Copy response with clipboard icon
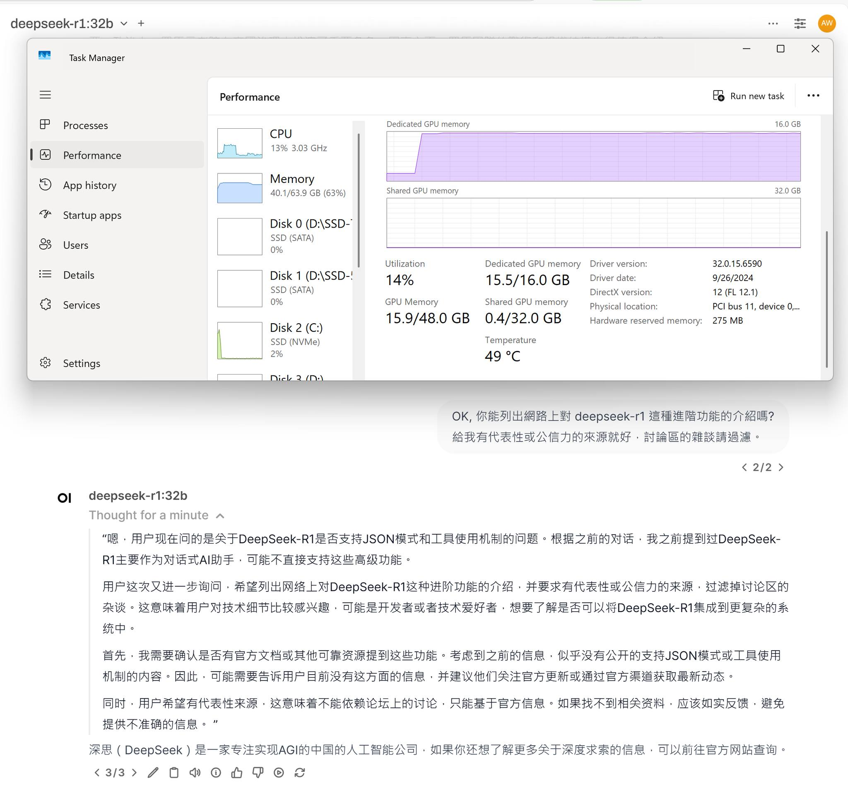 coord(174,772)
